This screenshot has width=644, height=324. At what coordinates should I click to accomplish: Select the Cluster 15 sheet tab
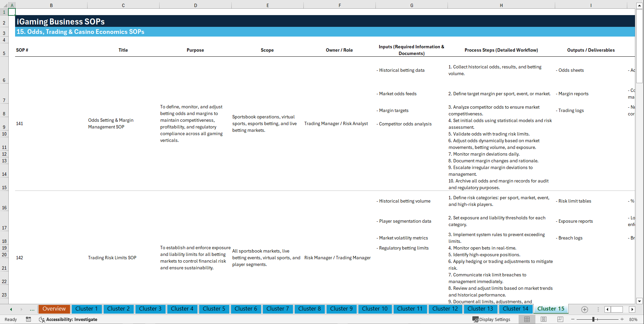550,309
